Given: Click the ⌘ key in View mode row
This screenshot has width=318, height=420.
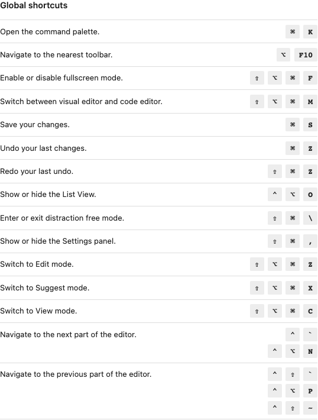Looking at the screenshot, I should 293,311.
